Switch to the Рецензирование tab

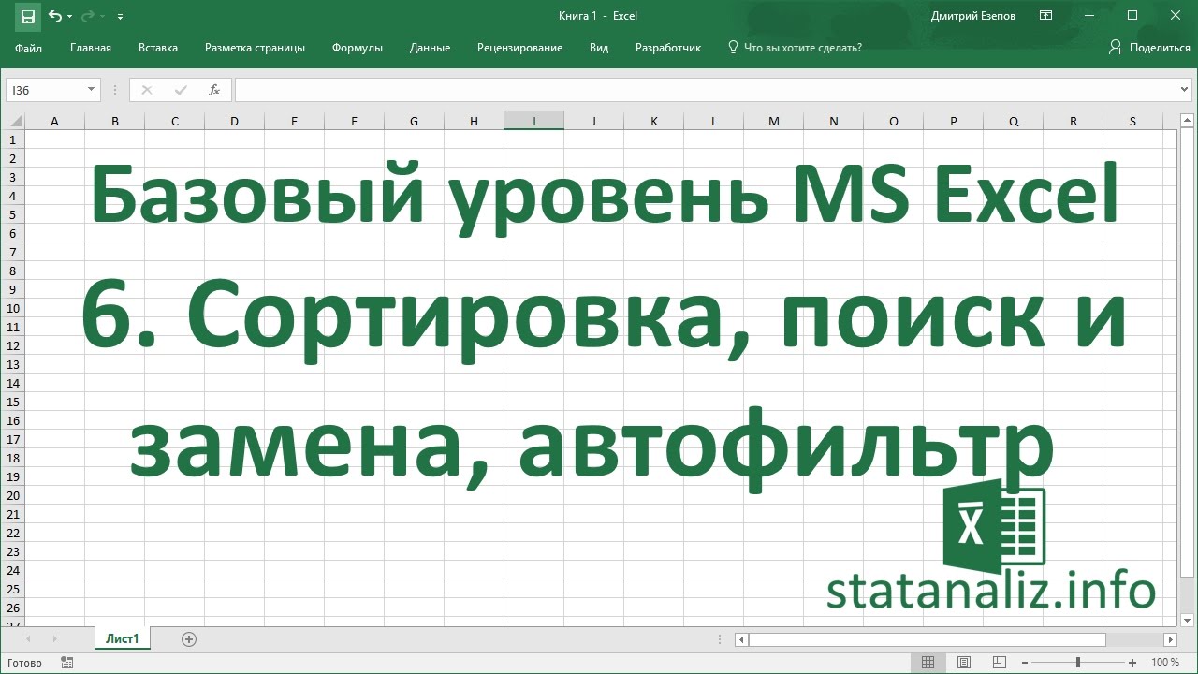[519, 48]
